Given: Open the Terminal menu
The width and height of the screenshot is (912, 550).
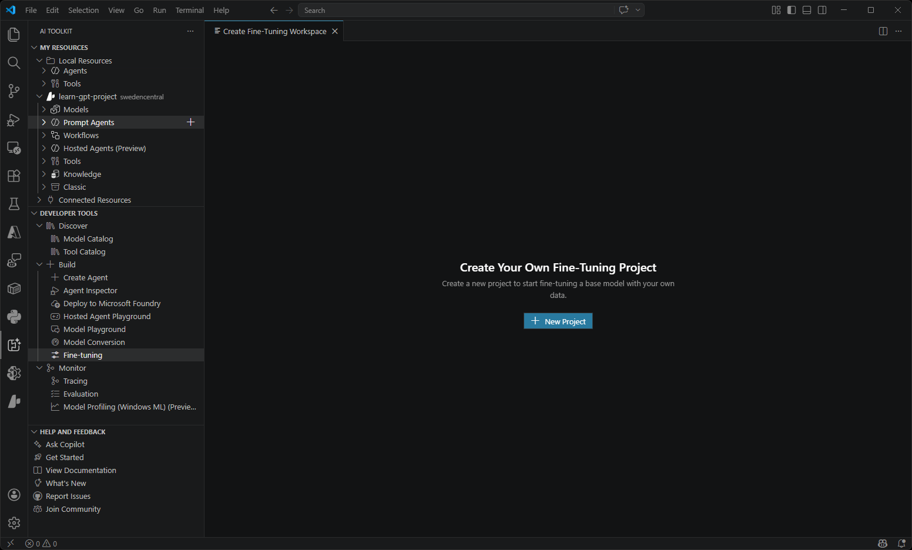Looking at the screenshot, I should (x=189, y=10).
